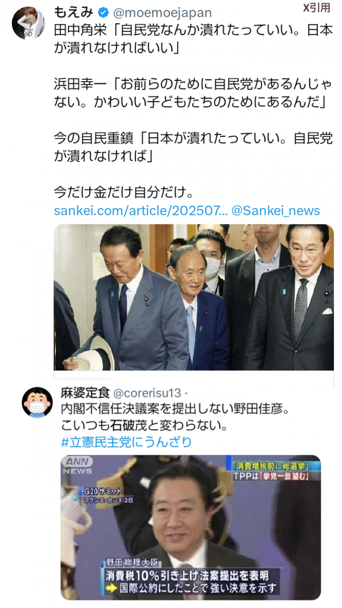
Task: Open the sankei.com article link
Action: 140,211
